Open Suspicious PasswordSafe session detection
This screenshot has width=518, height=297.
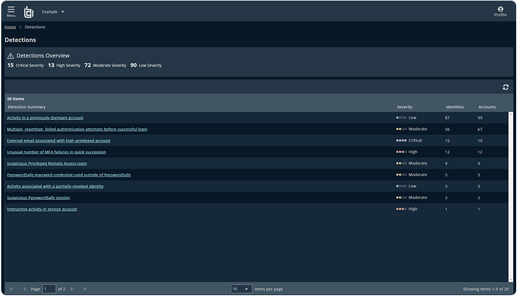tap(38, 198)
